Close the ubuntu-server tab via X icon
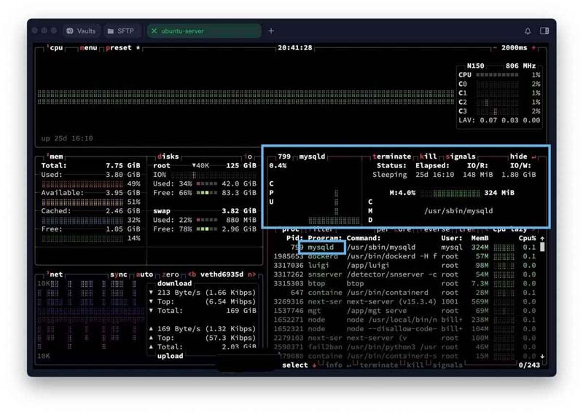This screenshot has height=412, width=583. [154, 31]
